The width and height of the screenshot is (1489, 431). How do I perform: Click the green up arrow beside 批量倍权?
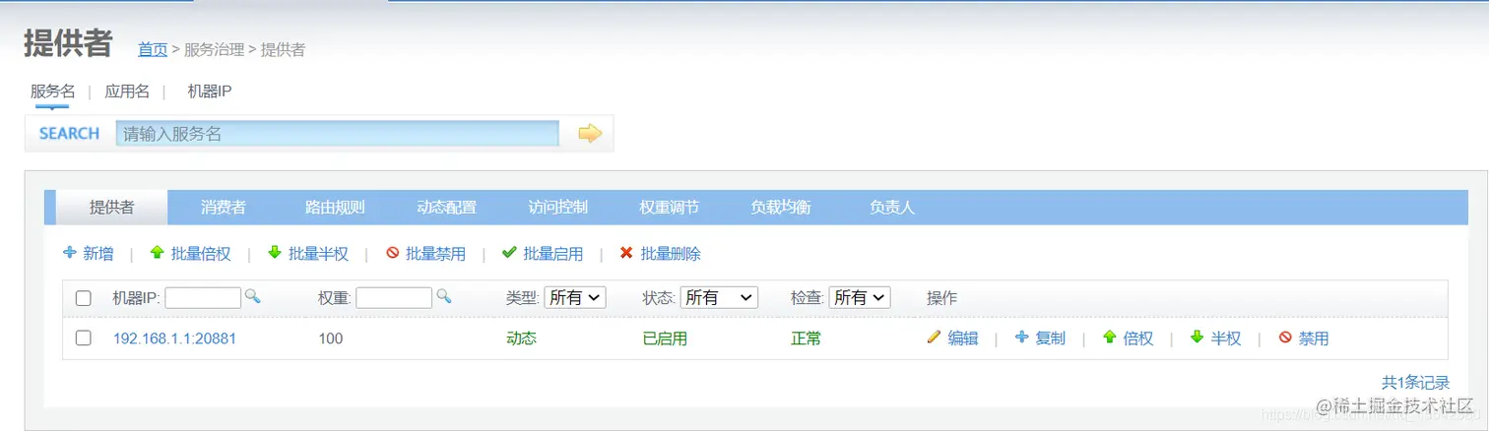click(x=157, y=253)
